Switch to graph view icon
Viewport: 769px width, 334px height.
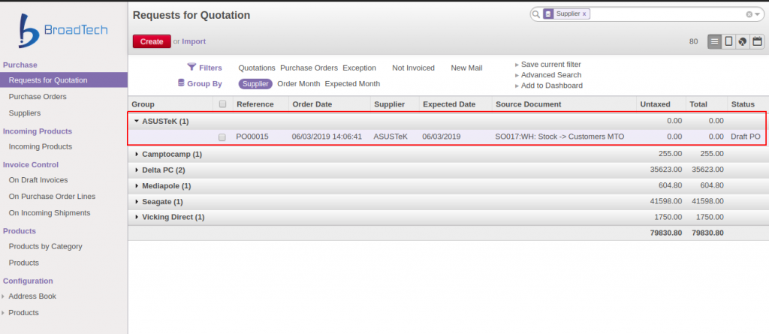(x=743, y=42)
